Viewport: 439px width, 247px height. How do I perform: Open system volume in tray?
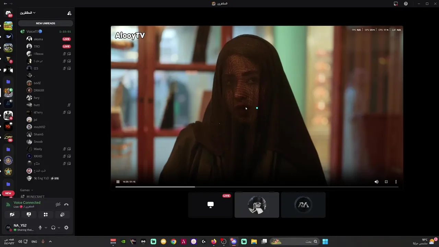tap(20, 242)
